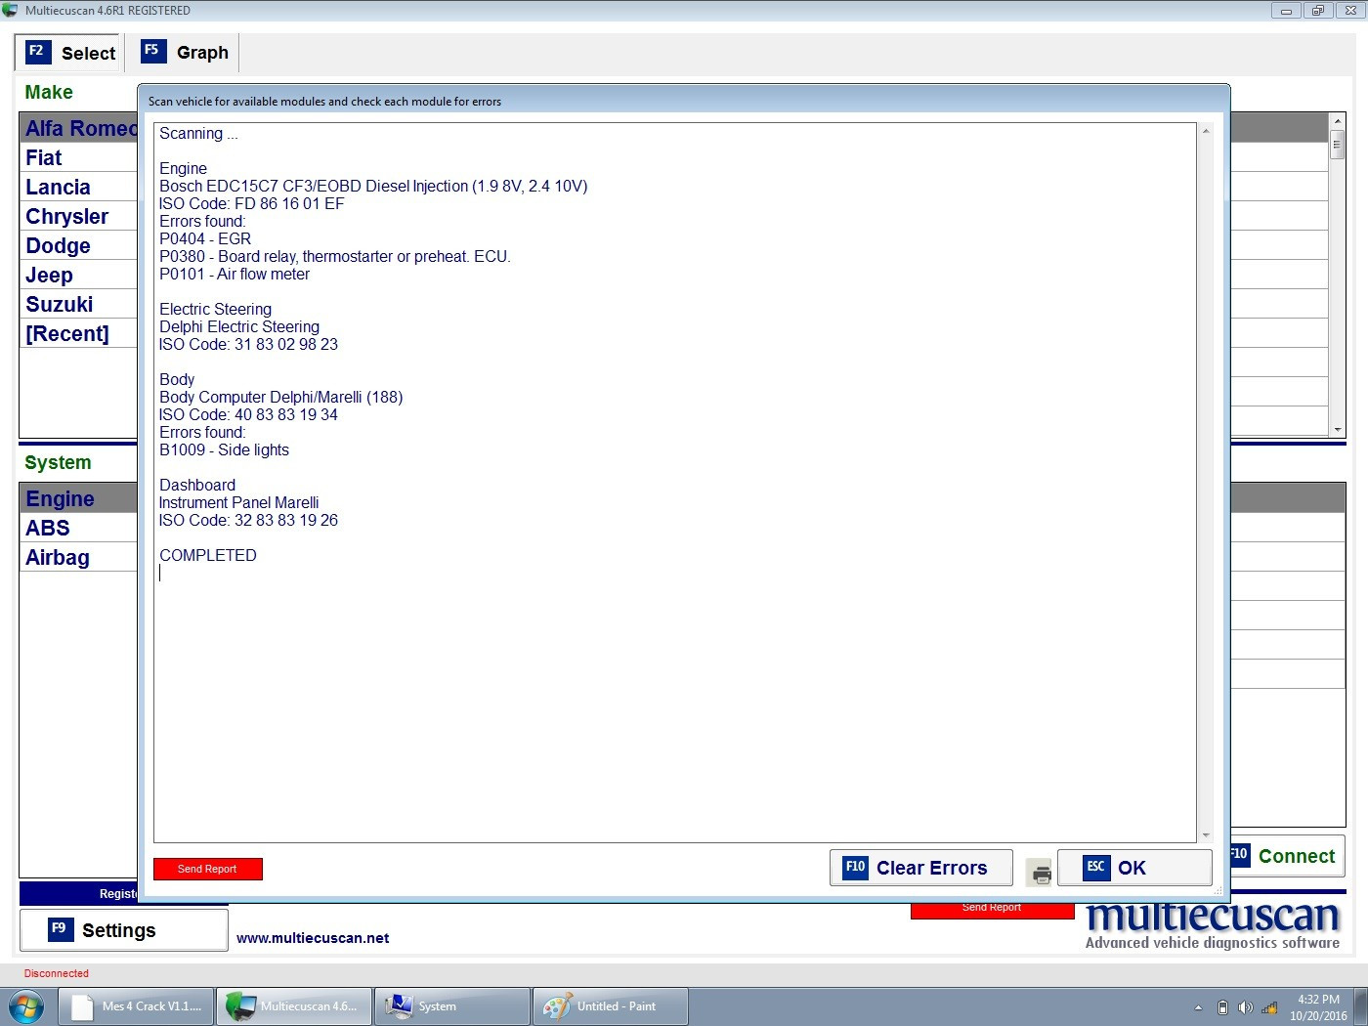The width and height of the screenshot is (1368, 1026).
Task: Switch to the F2 Select tab
Action: [x=70, y=53]
